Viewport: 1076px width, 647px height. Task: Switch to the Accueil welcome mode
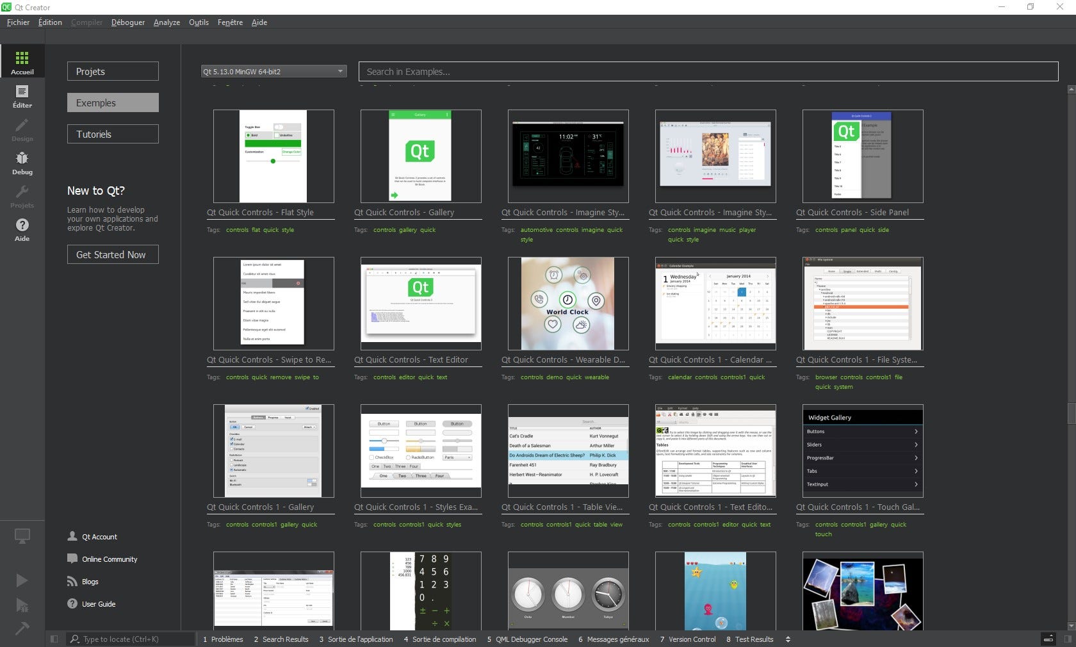click(x=22, y=61)
